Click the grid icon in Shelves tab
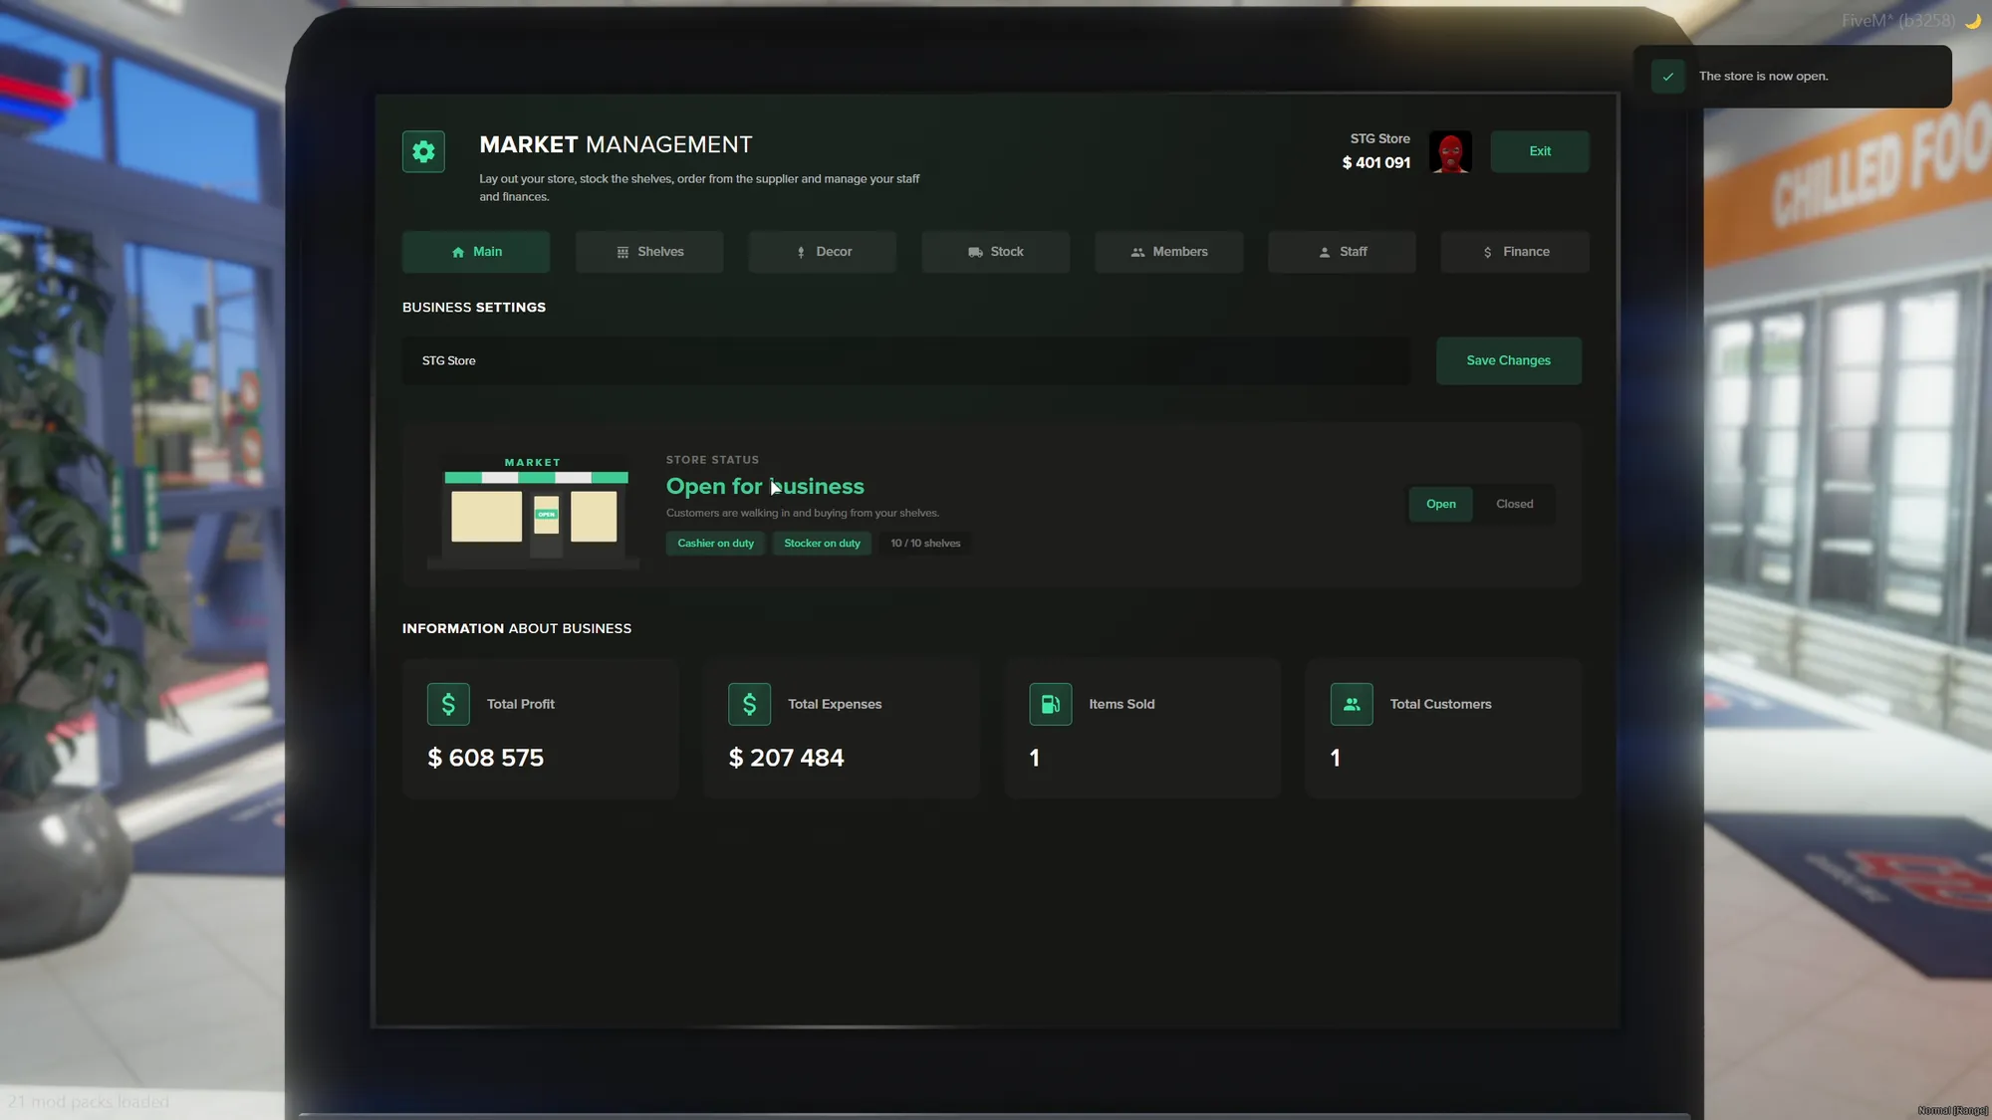The image size is (1992, 1120). coord(622,252)
